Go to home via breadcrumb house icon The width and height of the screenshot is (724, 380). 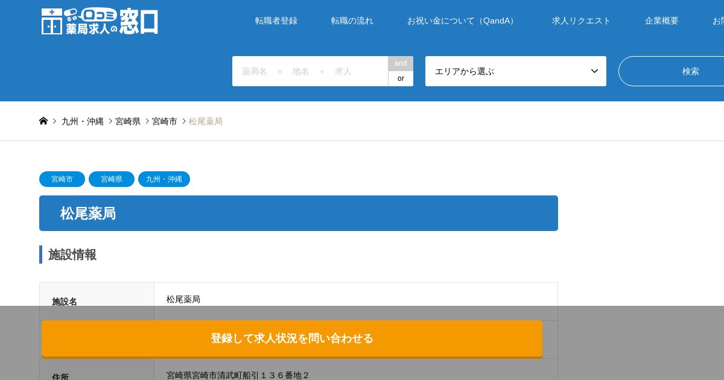point(43,121)
